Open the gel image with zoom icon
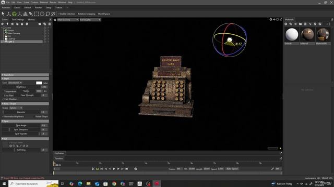The width and height of the screenshot is (334, 187). [14, 146]
